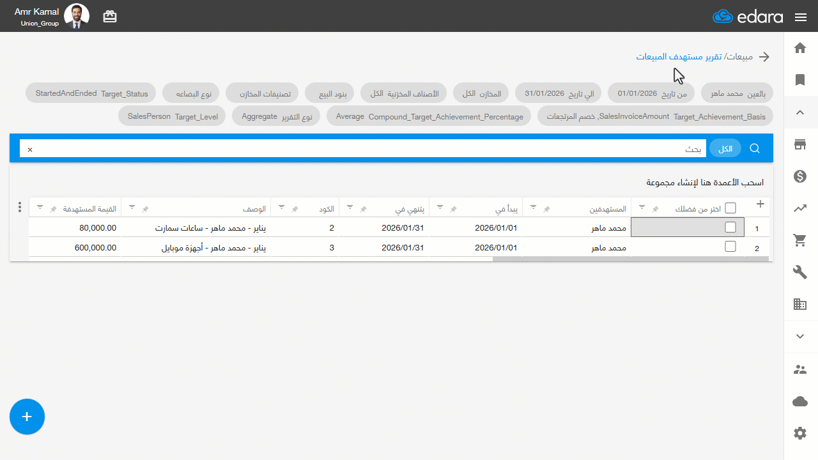Collapse the sidebar section with up chevron

800,112
